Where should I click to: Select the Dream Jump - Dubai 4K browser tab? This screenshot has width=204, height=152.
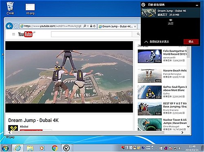coord(118,26)
